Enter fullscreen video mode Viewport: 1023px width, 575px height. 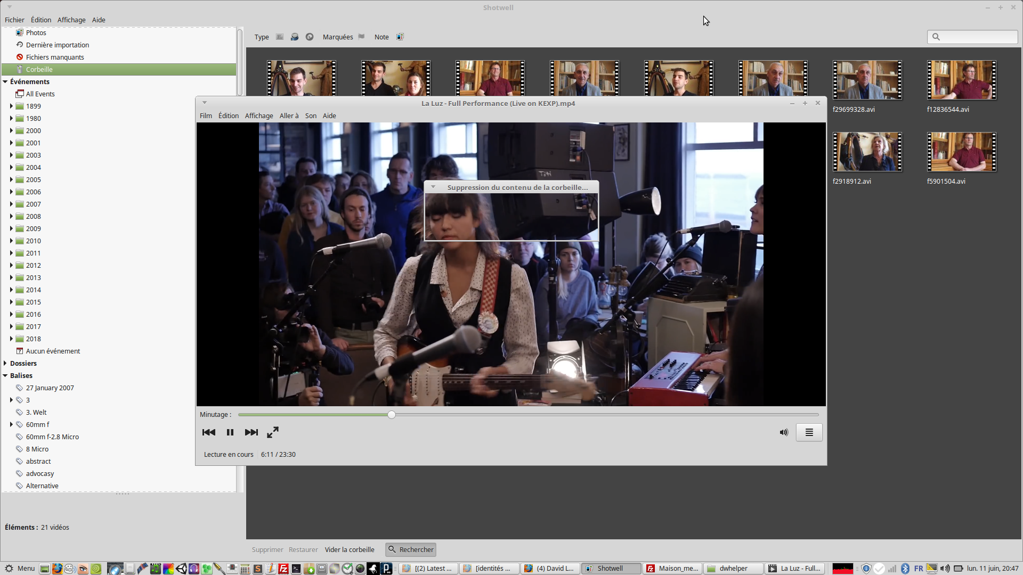(273, 432)
